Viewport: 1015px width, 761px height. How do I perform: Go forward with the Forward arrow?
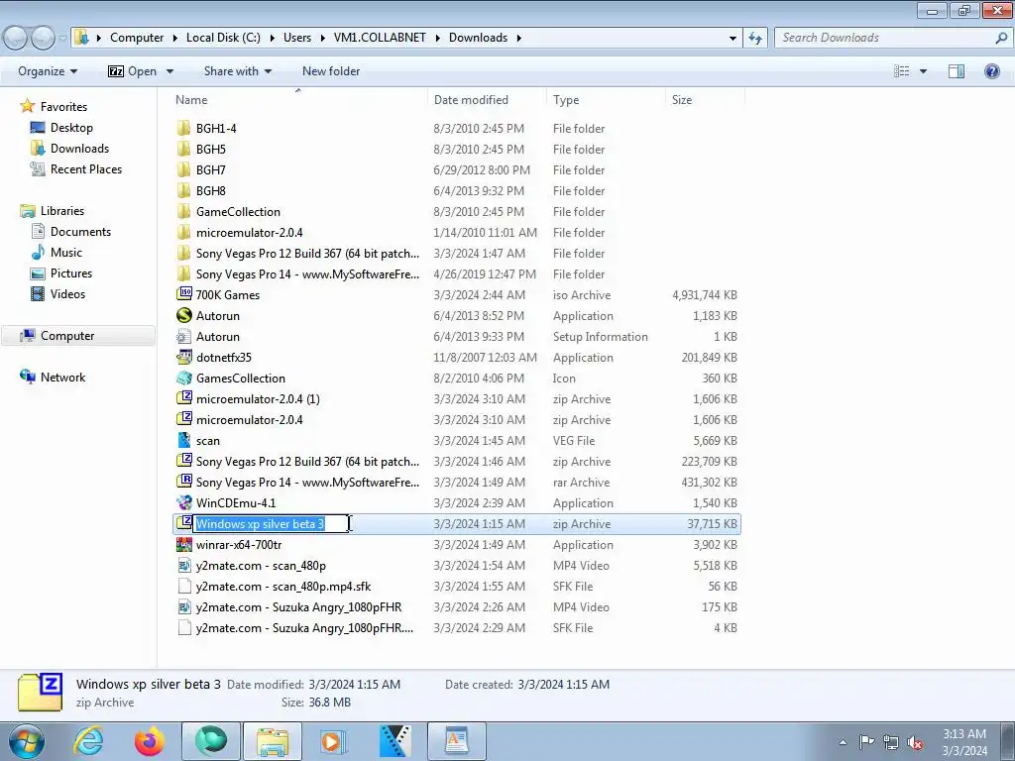click(43, 38)
